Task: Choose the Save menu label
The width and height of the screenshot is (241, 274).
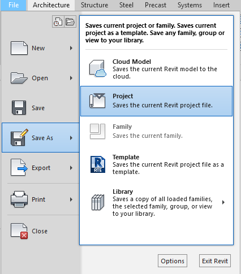Action: [38, 108]
